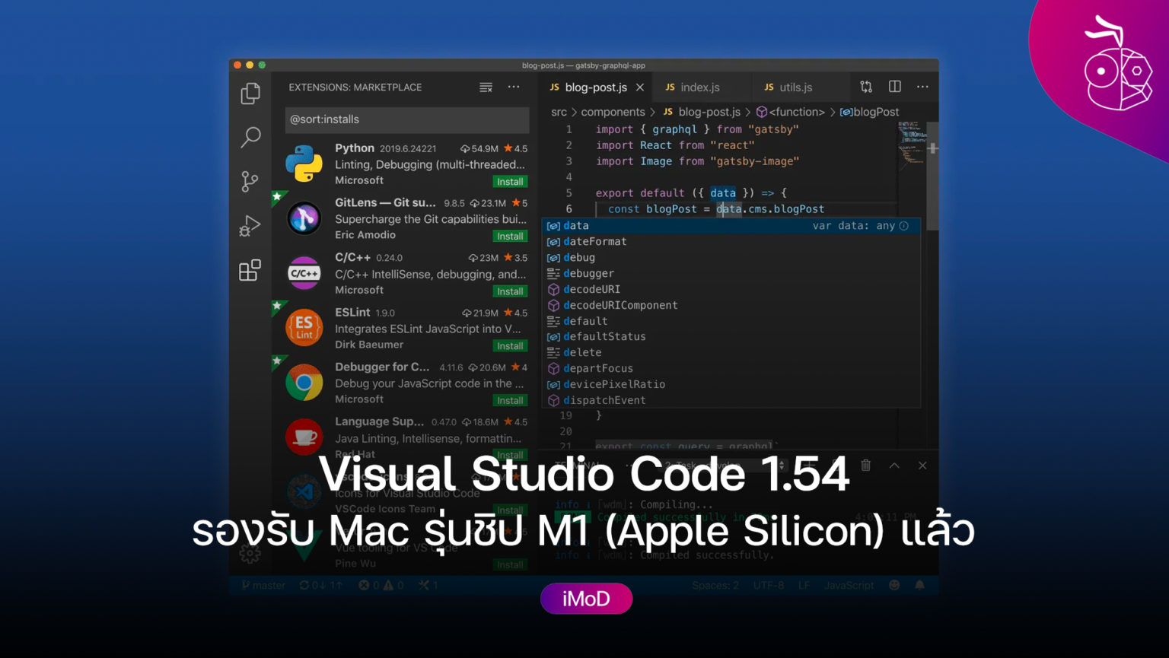Open the Extensions view in the Activity Bar

[250, 270]
